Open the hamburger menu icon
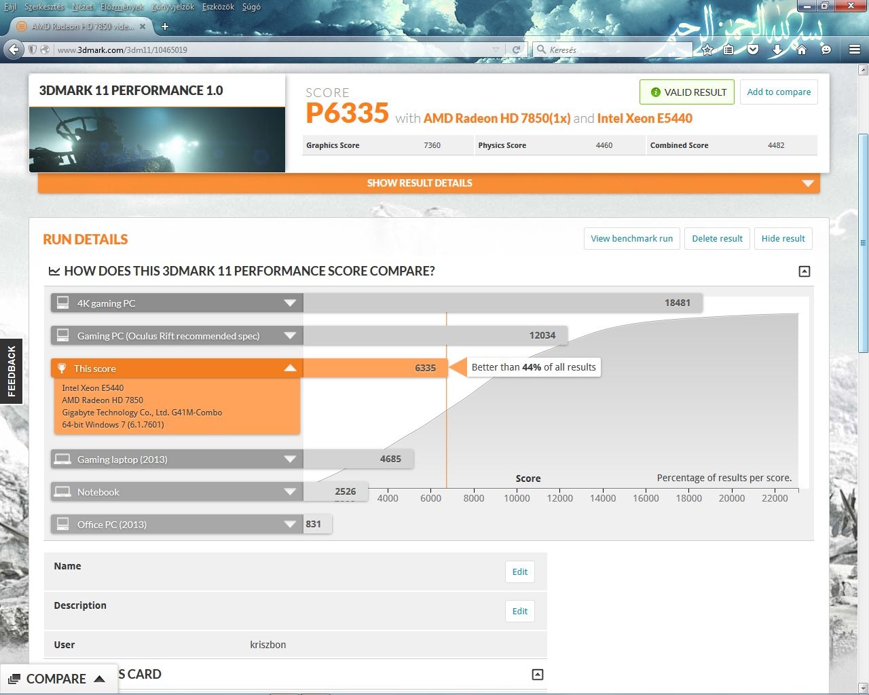Viewport: 869px width, 695px height. click(855, 50)
